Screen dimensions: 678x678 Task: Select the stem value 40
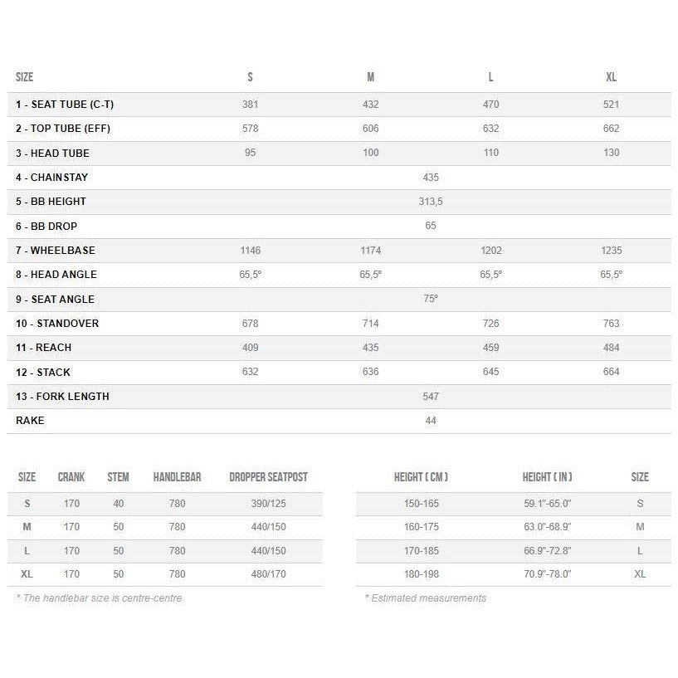[x=118, y=504]
